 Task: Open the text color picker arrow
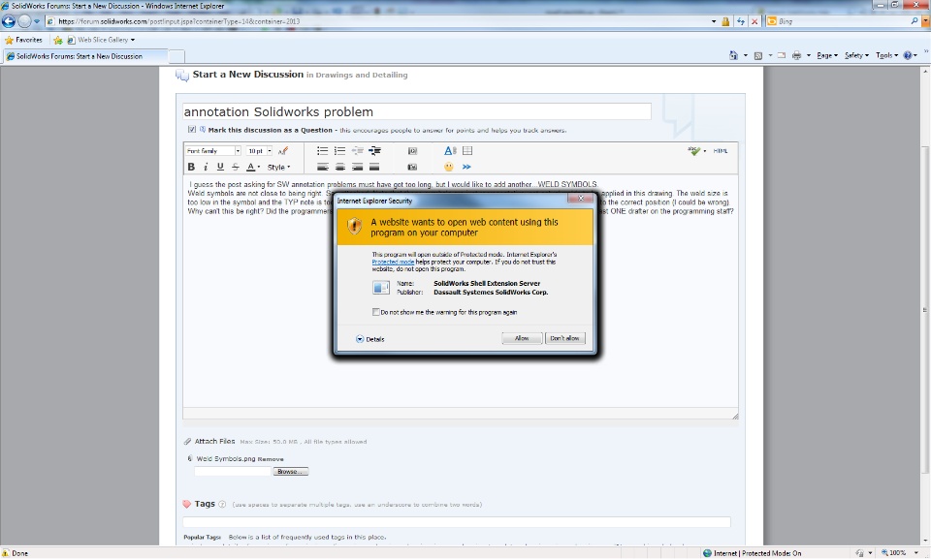tap(259, 168)
